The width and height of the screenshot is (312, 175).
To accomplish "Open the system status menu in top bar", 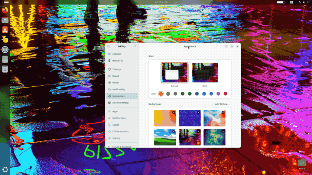I will 304,2.
